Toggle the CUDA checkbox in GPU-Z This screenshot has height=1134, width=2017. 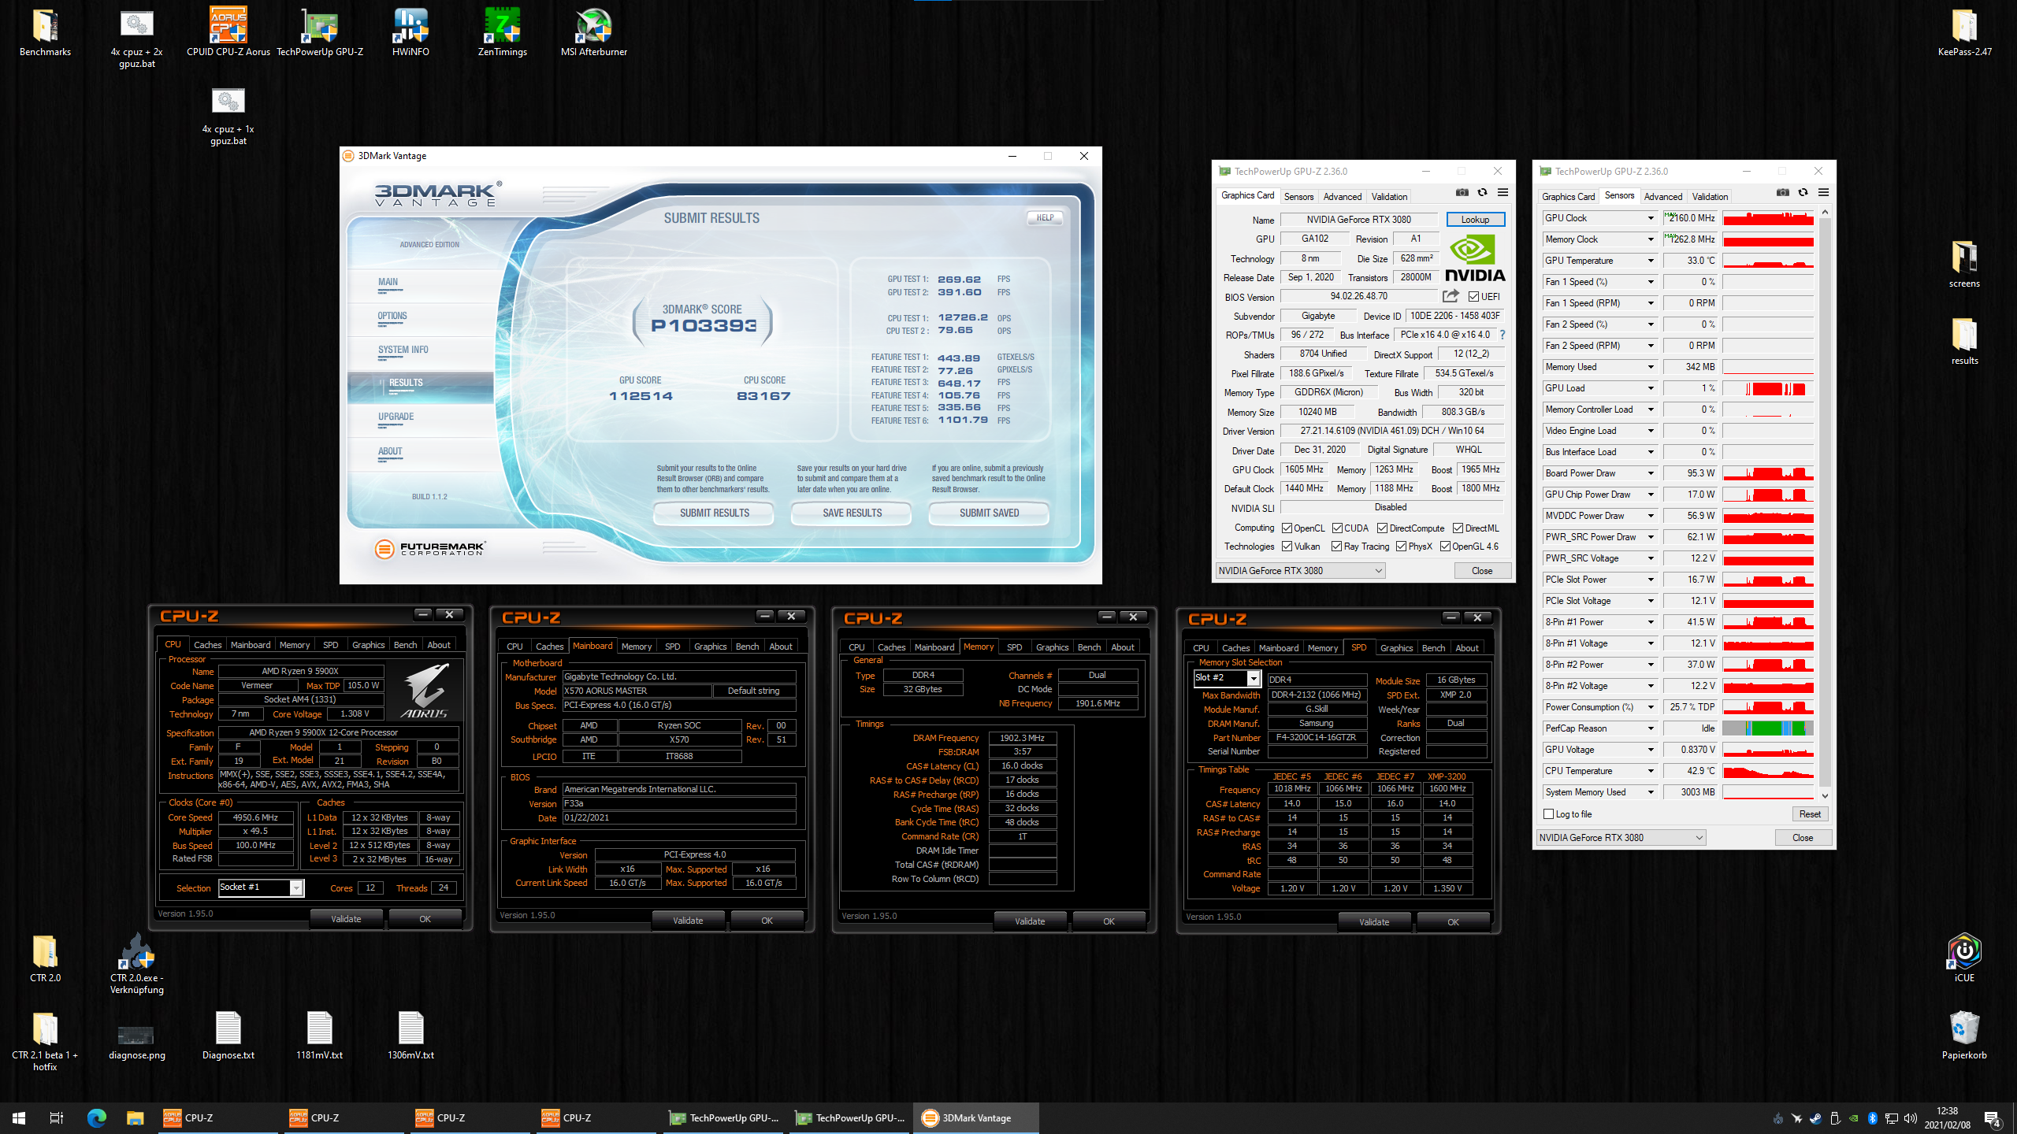coord(1337,528)
